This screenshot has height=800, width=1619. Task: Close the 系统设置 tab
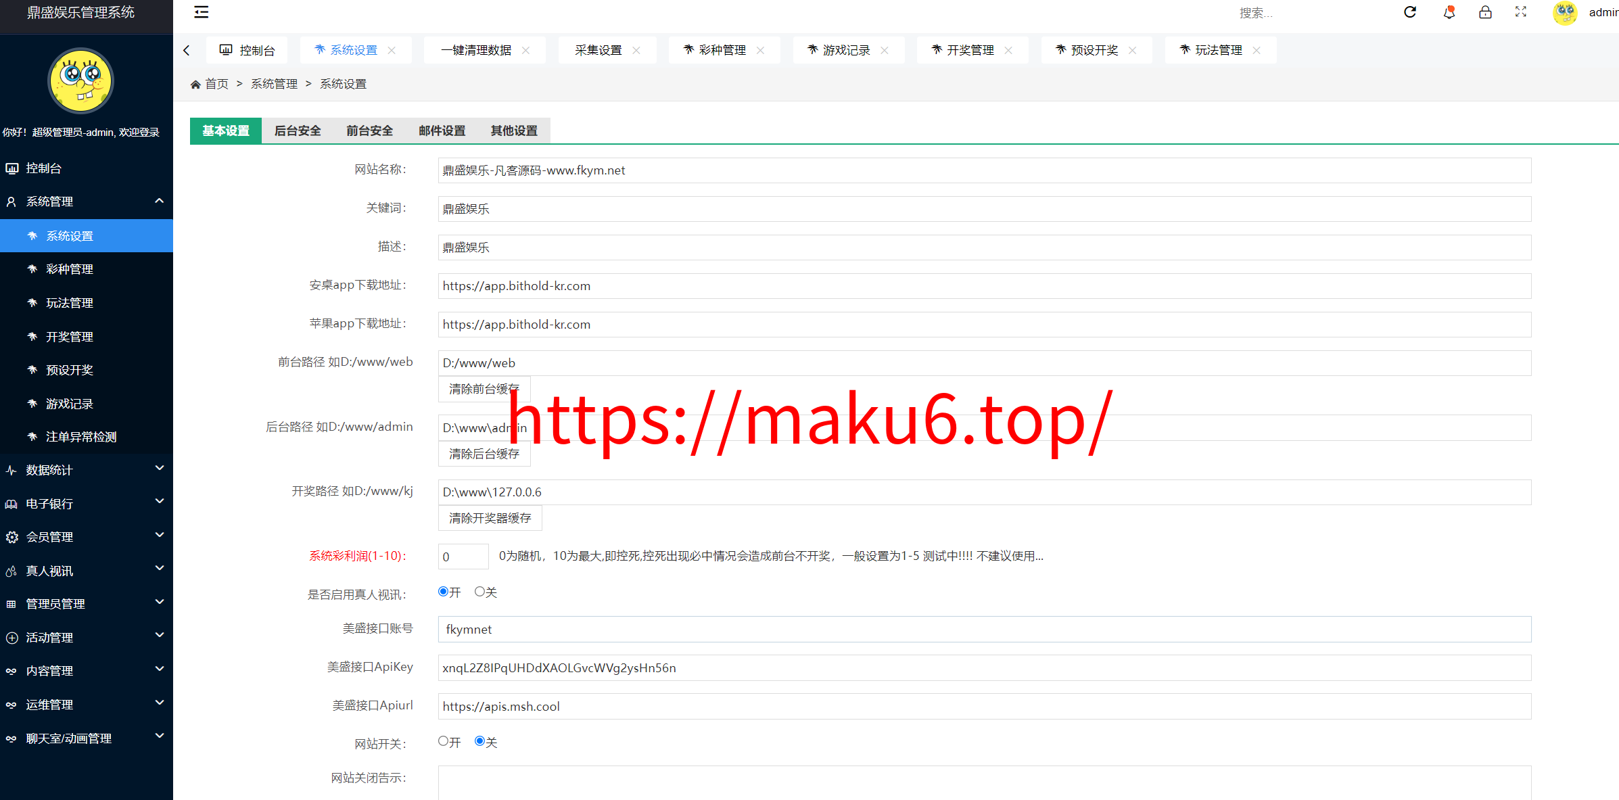tap(392, 50)
